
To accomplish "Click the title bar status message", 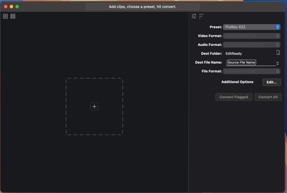I will tap(142, 7).
